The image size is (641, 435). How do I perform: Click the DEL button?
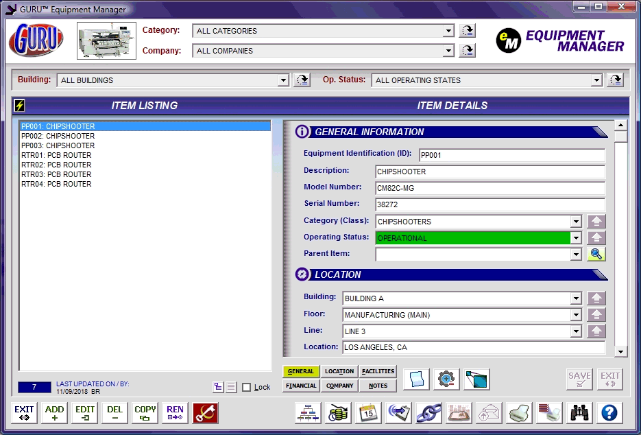point(115,413)
